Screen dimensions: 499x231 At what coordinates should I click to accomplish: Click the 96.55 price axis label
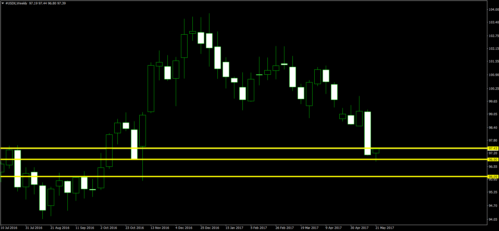coord(493,167)
